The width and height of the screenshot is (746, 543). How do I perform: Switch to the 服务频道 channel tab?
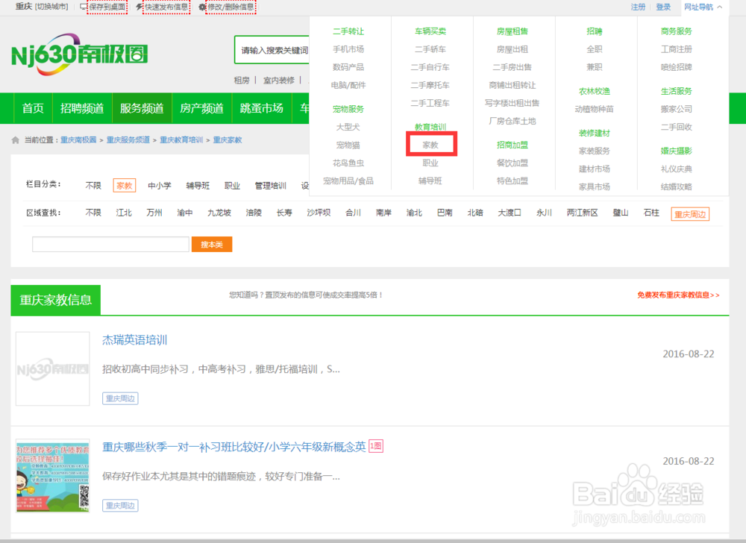[142, 107]
